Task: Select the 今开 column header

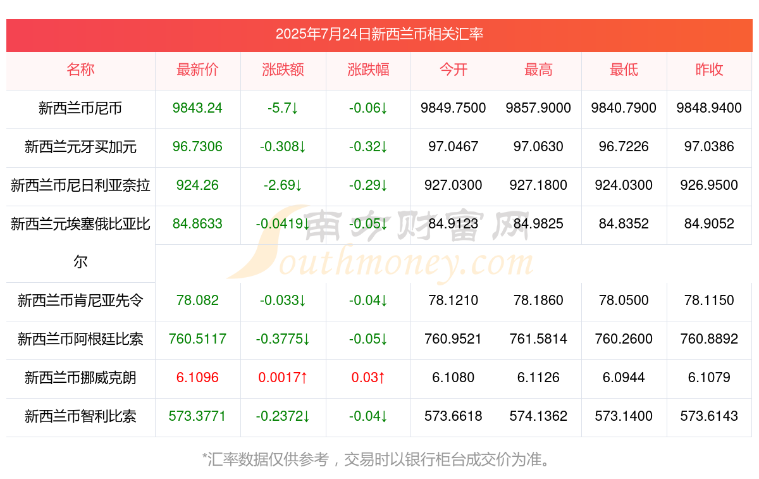Action: click(454, 70)
